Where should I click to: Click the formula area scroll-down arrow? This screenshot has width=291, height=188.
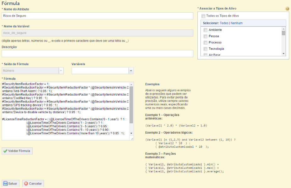pyautogui.click(x=131, y=133)
